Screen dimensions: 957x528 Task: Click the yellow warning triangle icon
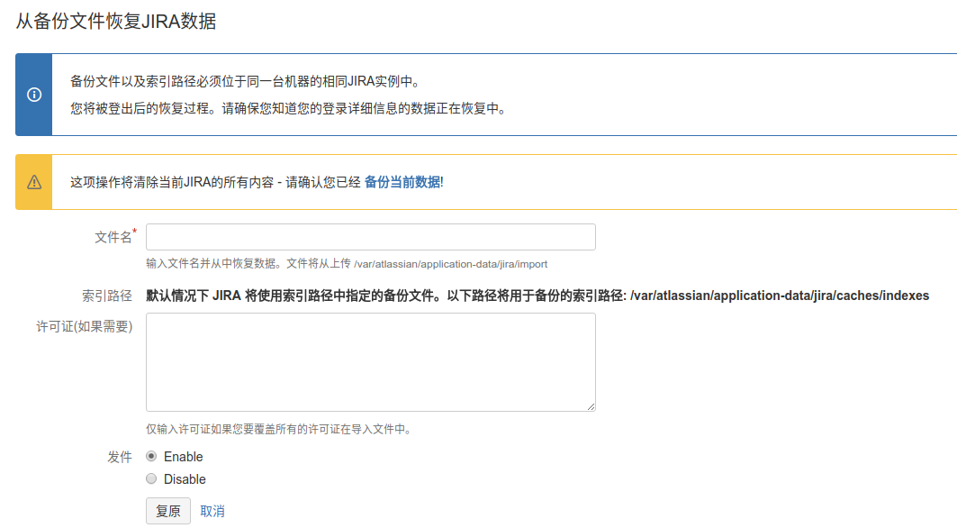pos(34,182)
